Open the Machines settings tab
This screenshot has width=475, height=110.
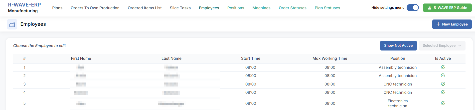(x=261, y=8)
